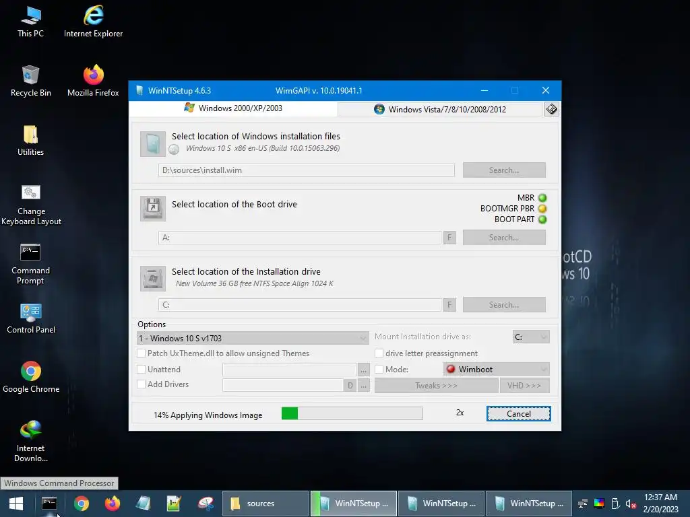Switch to Windows Vista/7/8/10/2008/2012 tab
Screen dimensions: 690x517
(x=439, y=110)
